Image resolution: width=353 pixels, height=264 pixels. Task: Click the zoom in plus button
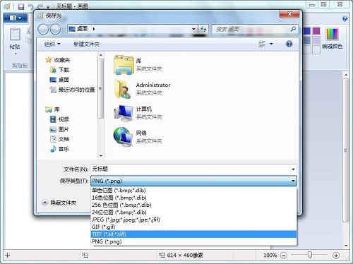pyautogui.click(x=336, y=255)
